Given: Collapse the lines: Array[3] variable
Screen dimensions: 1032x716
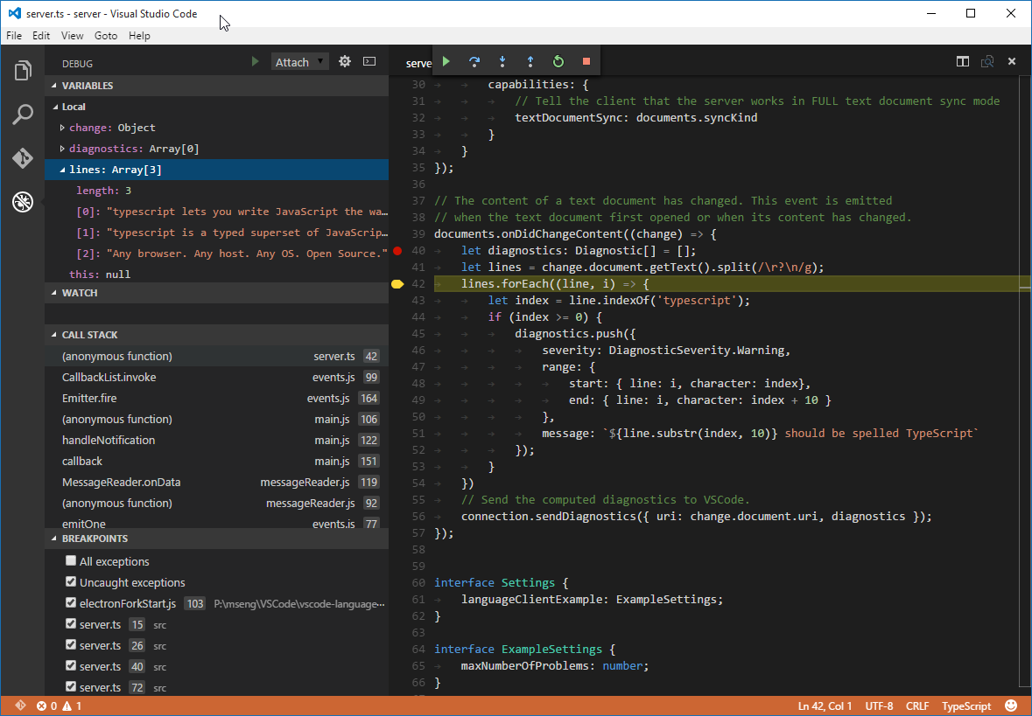Looking at the screenshot, I should pyautogui.click(x=63, y=170).
